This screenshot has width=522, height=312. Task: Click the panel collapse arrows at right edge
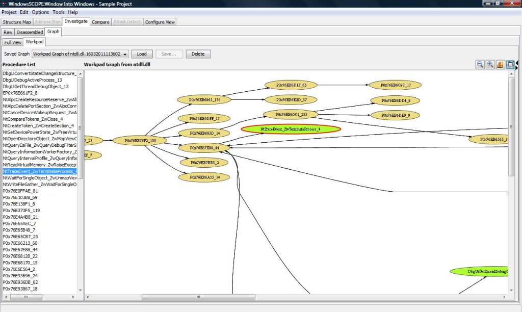click(517, 65)
